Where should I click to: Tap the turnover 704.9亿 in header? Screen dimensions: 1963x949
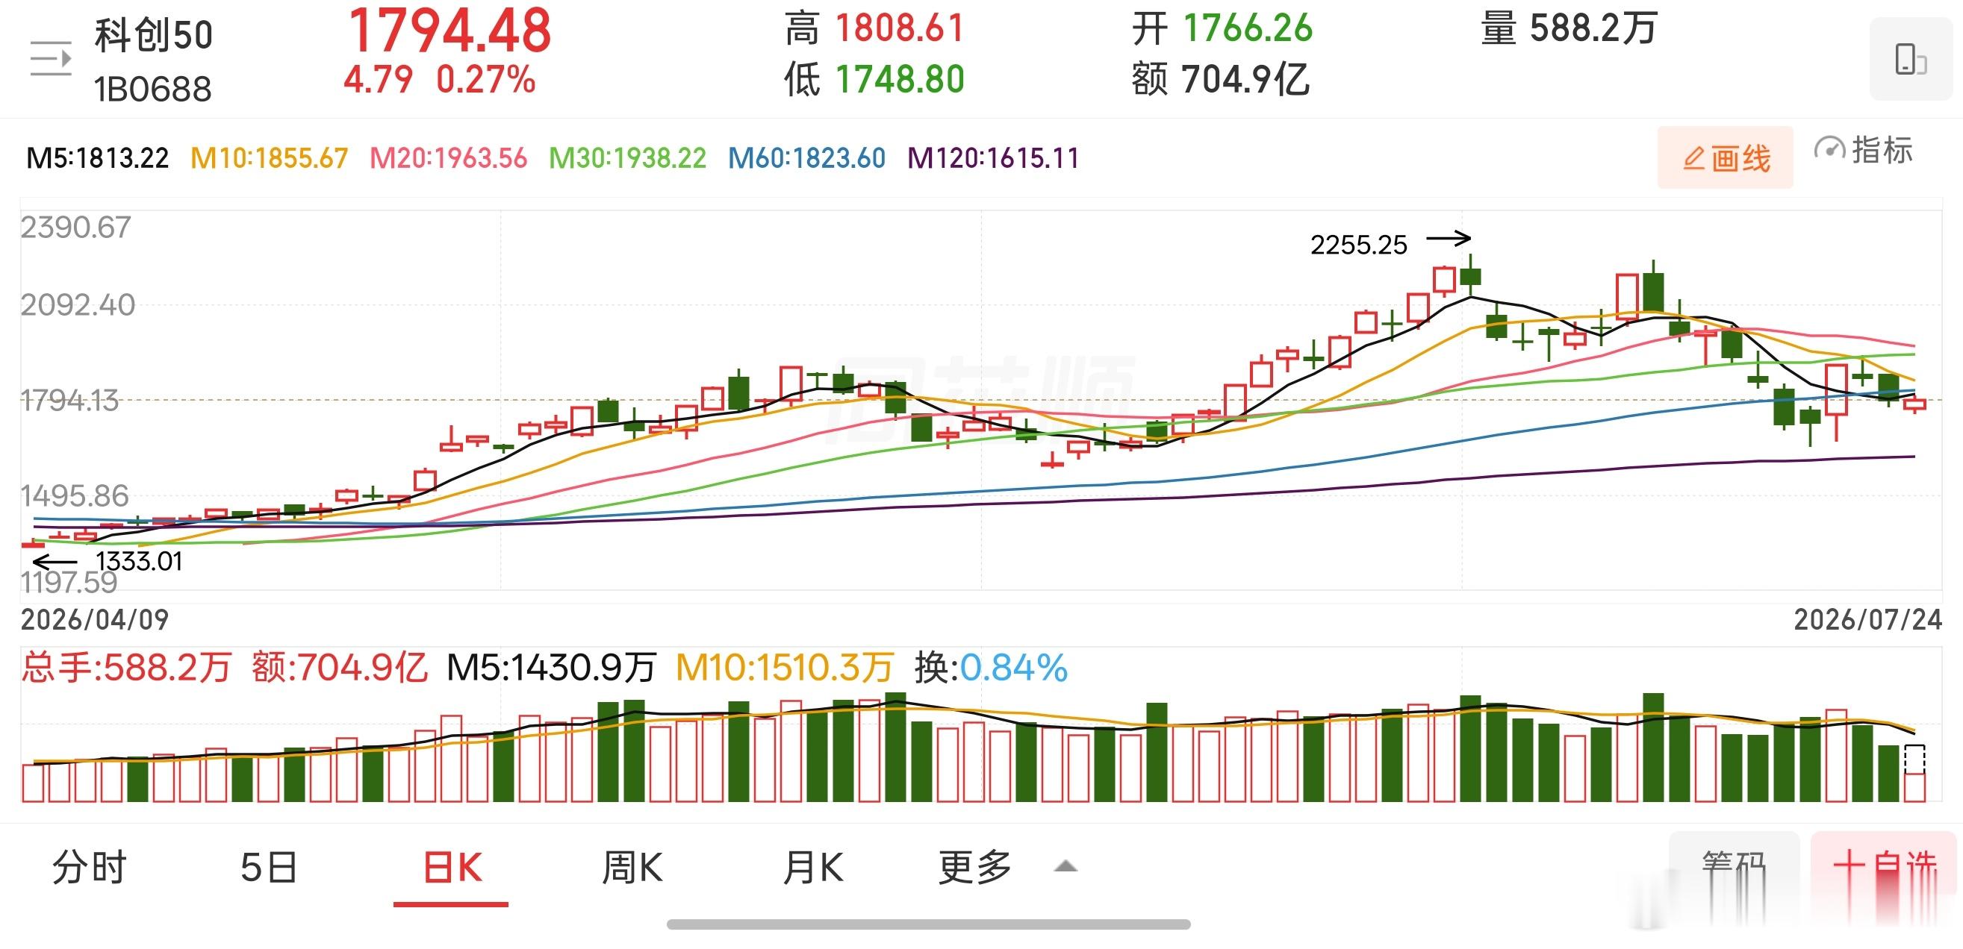pyautogui.click(x=1245, y=79)
